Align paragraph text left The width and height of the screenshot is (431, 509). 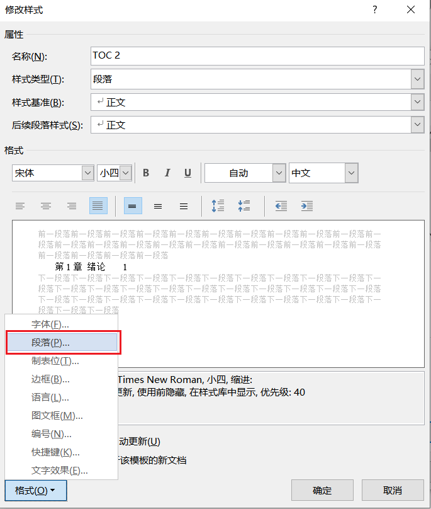point(20,206)
